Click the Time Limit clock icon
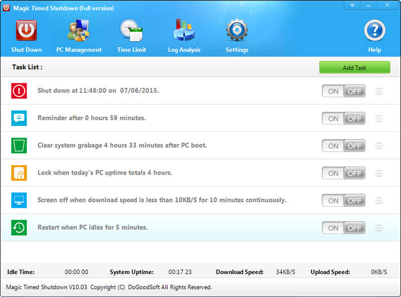The image size is (401, 297). point(131,31)
